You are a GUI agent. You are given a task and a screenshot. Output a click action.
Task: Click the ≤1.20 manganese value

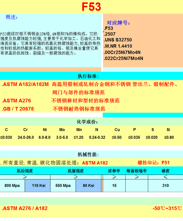point(78,138)
